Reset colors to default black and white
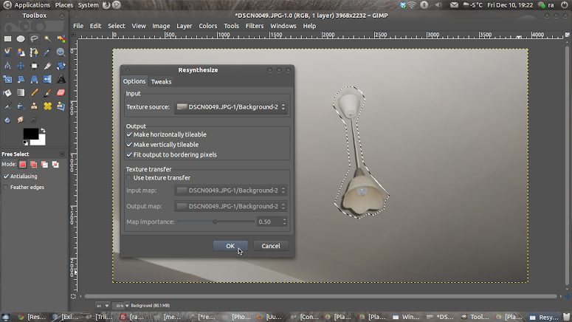 point(25,143)
